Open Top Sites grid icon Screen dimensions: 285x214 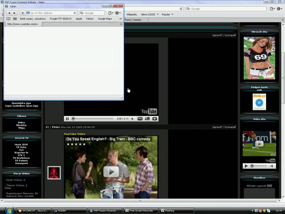click(x=15, y=19)
